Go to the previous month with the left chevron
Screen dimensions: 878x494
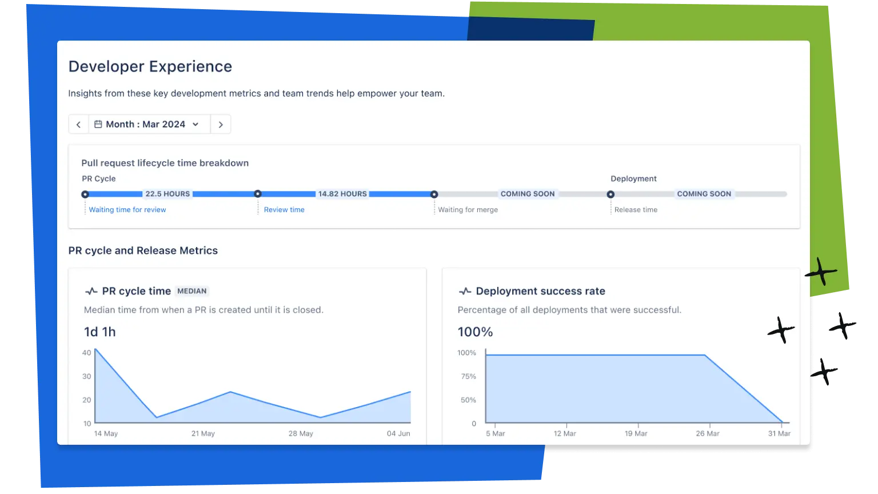[78, 125]
